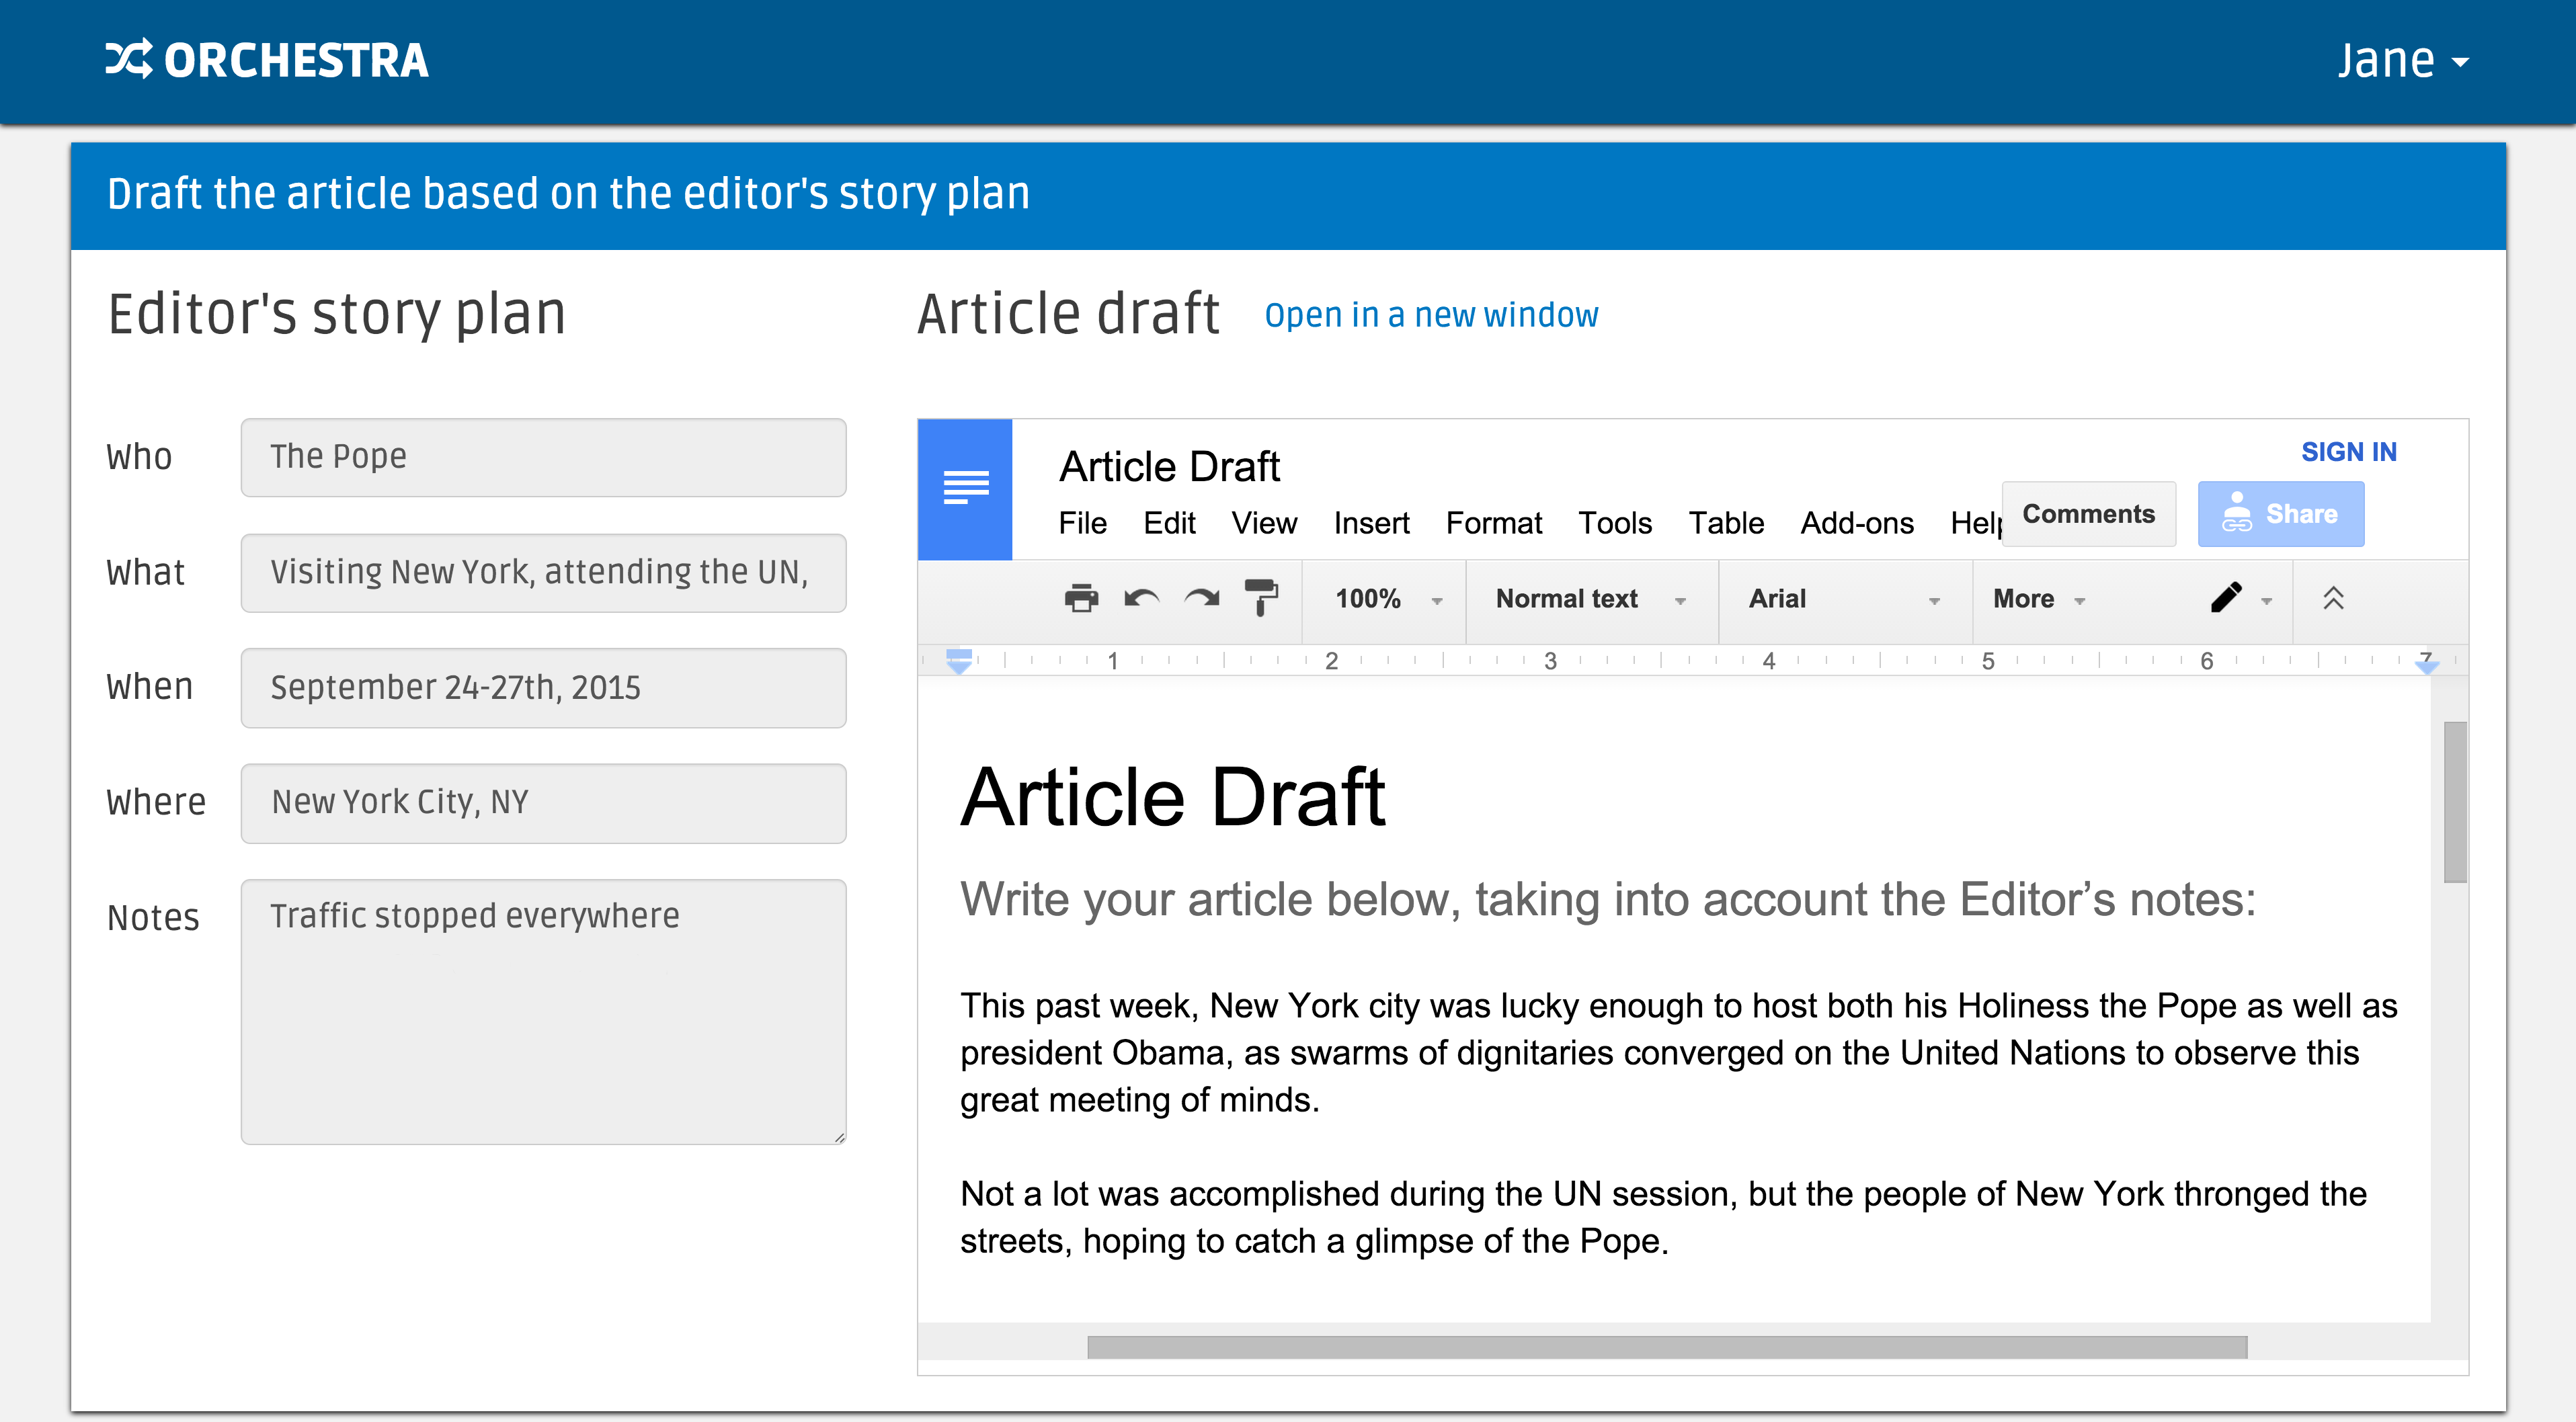The width and height of the screenshot is (2576, 1422).
Task: Click the print icon in the toolbar
Action: pos(1081,598)
